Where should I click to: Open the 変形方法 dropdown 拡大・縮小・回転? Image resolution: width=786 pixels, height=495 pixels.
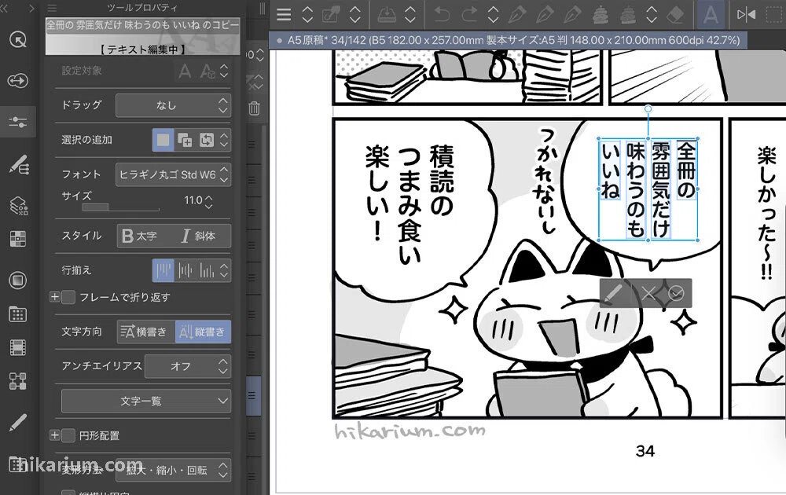174,470
